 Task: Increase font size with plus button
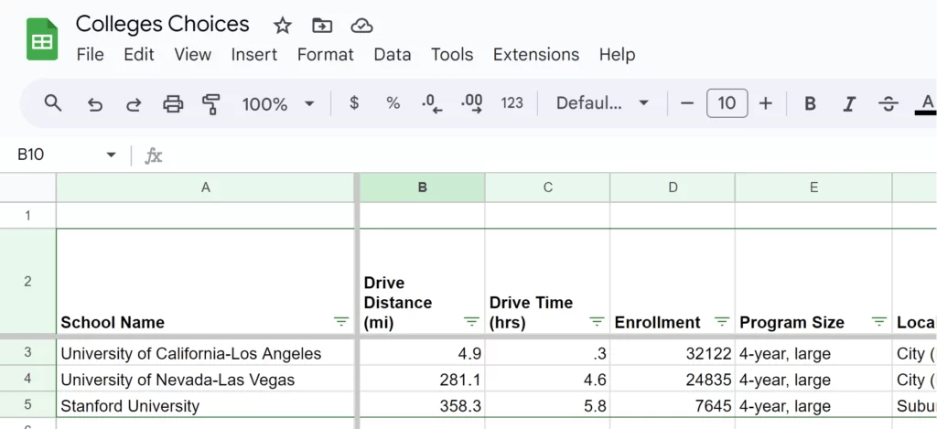click(766, 103)
